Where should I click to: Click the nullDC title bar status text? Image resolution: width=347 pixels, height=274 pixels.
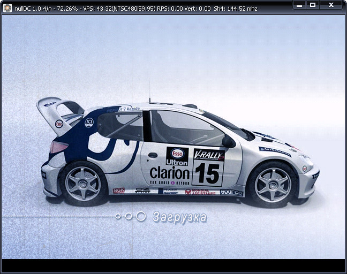click(136, 9)
